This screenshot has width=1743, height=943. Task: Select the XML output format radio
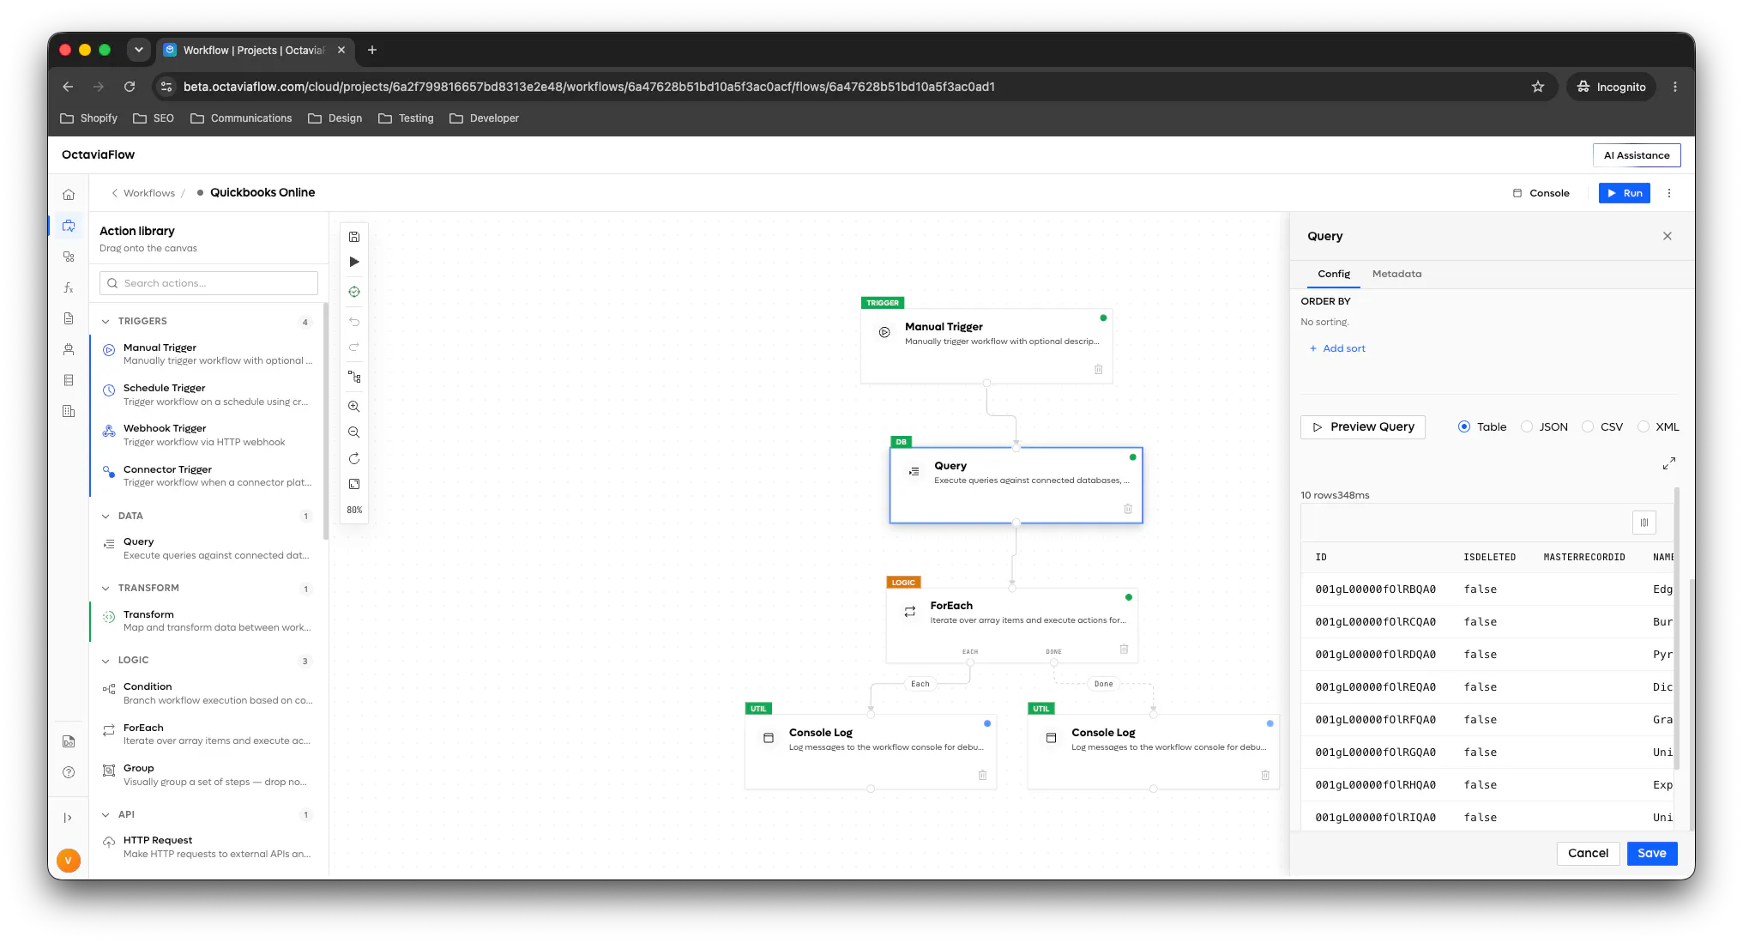tap(1643, 426)
